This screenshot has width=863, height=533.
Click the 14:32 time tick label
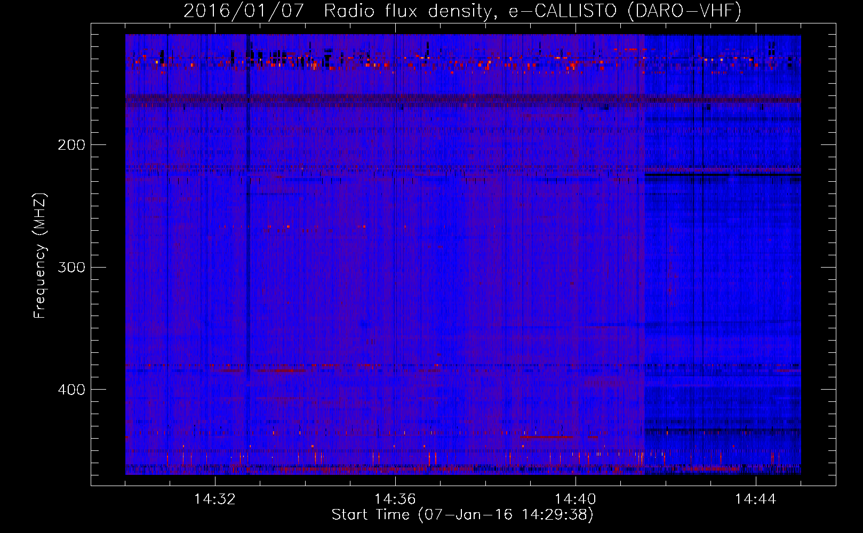pos(215,499)
